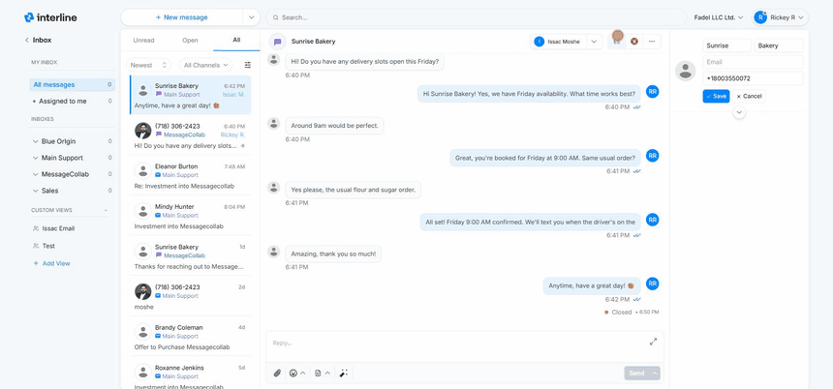Image resolution: width=833 pixels, height=389 pixels.
Task: Click the contact details panel icon
Action: coord(617,42)
